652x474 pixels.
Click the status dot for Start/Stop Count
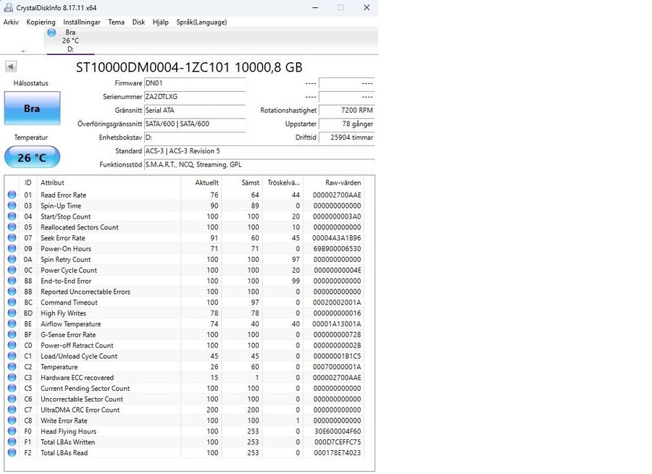pos(12,216)
